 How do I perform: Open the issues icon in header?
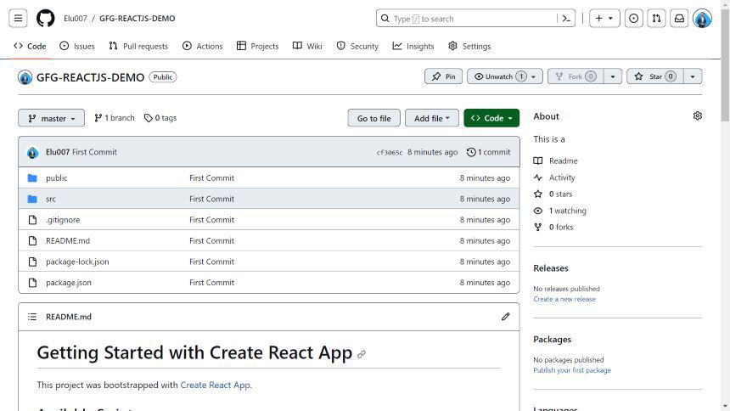click(633, 18)
